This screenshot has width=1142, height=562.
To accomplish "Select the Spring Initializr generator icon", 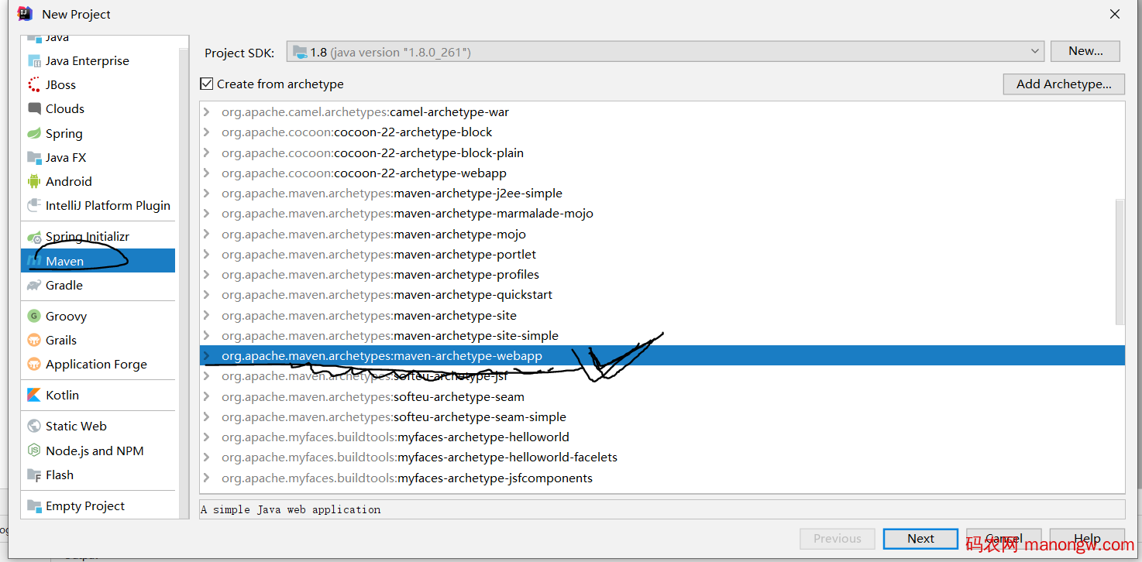I will (x=35, y=236).
